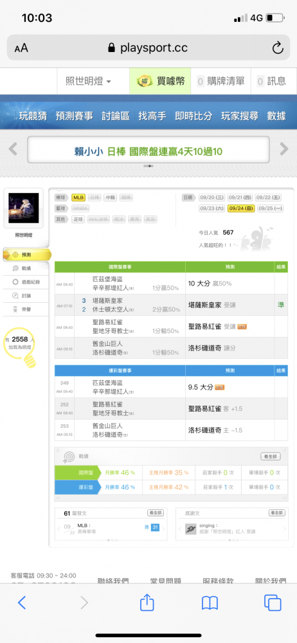This screenshot has height=643, width=297.
Task: Click 運彩盤賽事 table header
Action: 120,370
